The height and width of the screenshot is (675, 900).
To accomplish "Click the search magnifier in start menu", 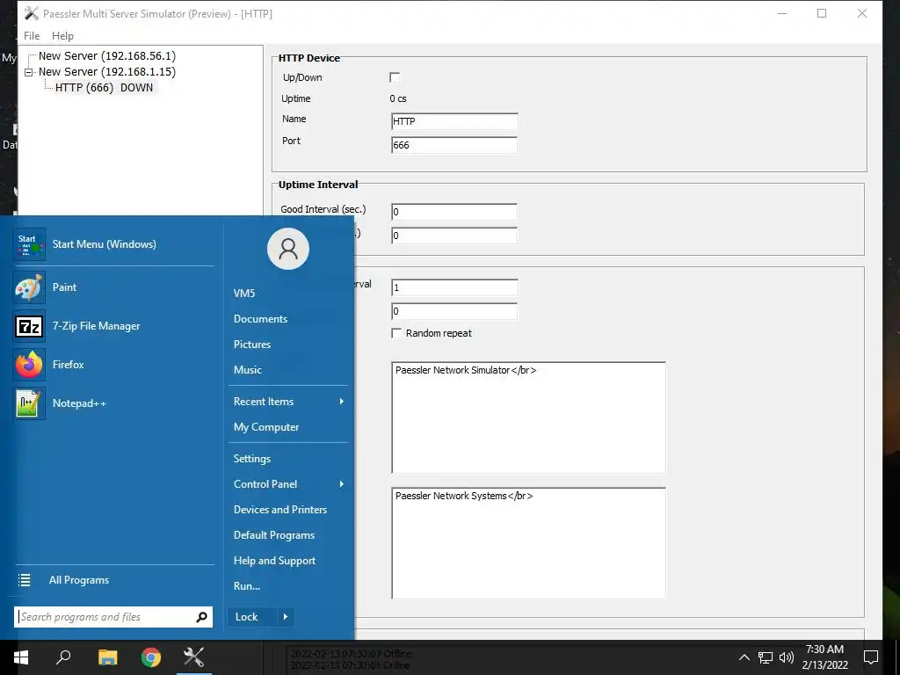I will coord(201,617).
